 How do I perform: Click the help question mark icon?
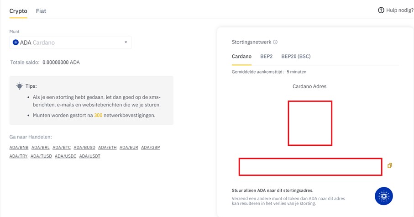[381, 11]
